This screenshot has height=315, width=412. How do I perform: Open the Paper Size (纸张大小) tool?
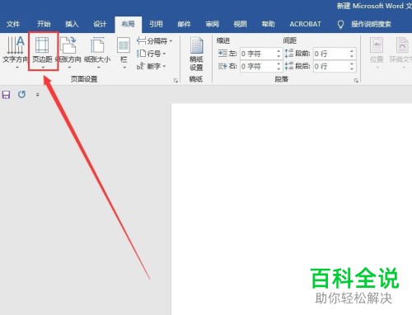(97, 52)
